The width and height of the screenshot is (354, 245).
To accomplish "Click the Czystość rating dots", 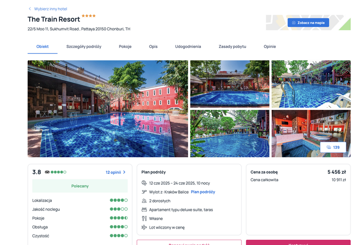I will [119, 236].
